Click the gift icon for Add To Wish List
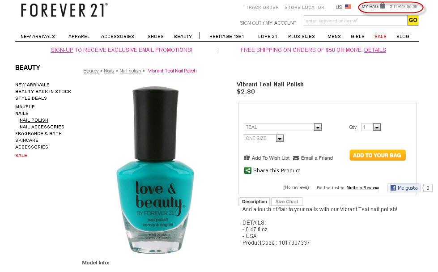This screenshot has height=272, width=438. (x=247, y=158)
